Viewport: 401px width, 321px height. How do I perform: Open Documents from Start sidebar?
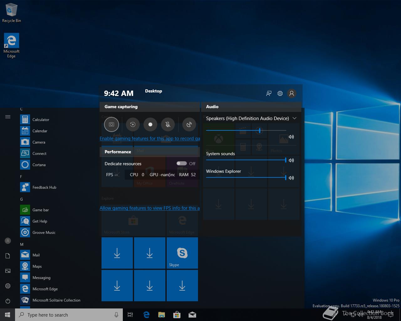pos(8,256)
